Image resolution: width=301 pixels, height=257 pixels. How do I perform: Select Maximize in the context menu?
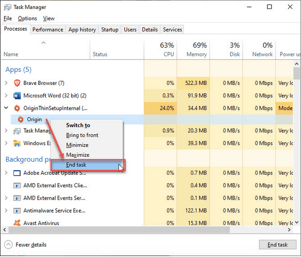click(87, 155)
